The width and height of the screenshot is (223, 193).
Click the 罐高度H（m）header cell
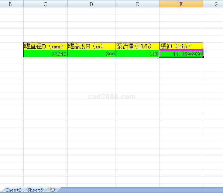pos(91,46)
